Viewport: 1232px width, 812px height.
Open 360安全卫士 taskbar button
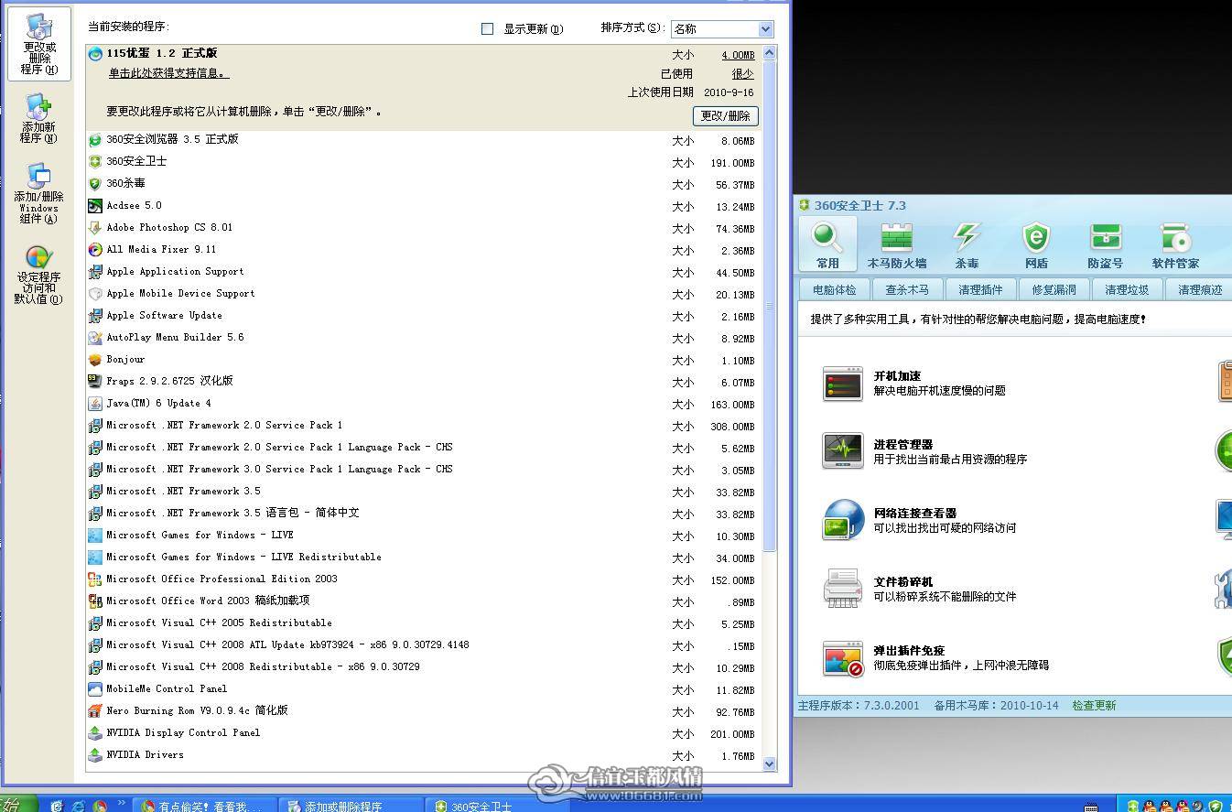(499, 806)
